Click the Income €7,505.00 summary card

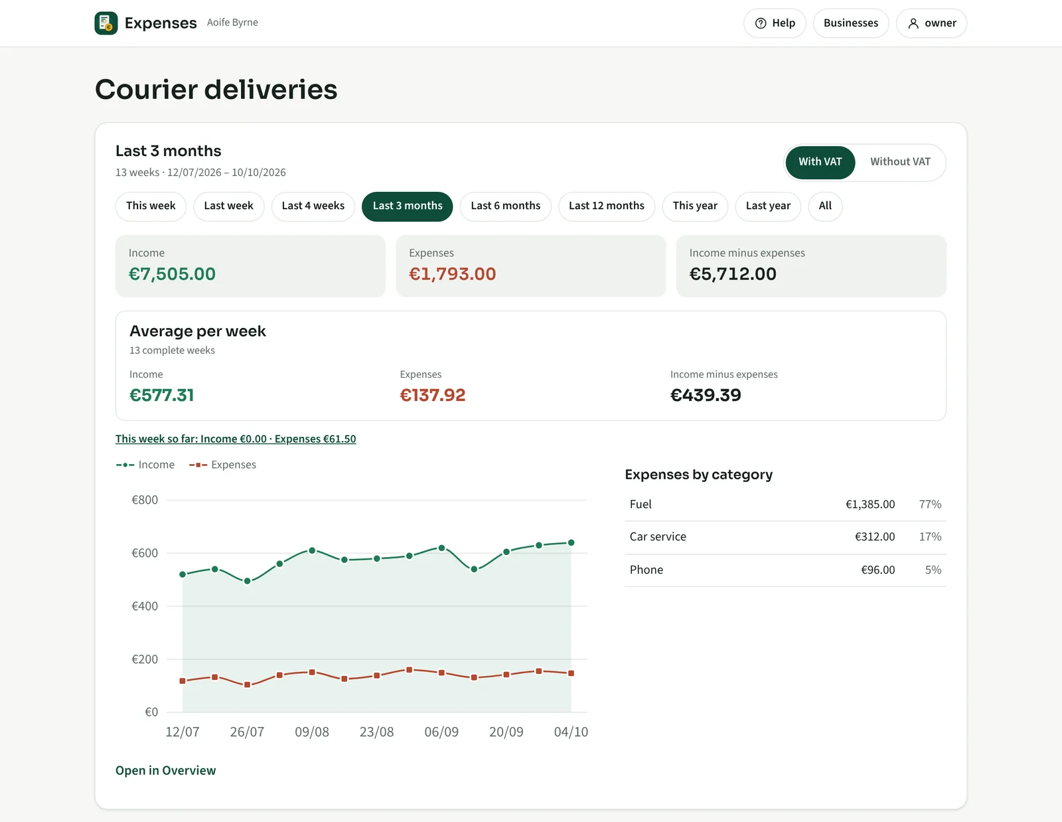click(x=250, y=266)
